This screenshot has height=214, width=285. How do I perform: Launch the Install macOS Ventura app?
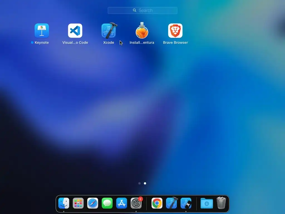142,30
